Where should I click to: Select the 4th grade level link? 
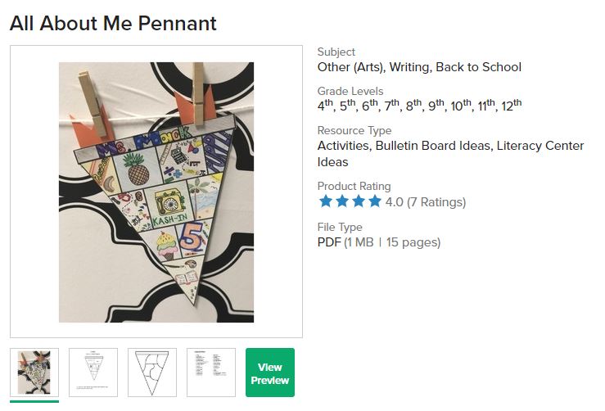coord(326,106)
